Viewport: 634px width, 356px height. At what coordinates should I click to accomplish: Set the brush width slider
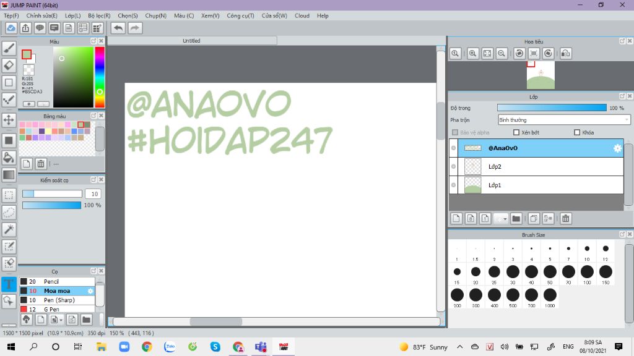coord(52,193)
